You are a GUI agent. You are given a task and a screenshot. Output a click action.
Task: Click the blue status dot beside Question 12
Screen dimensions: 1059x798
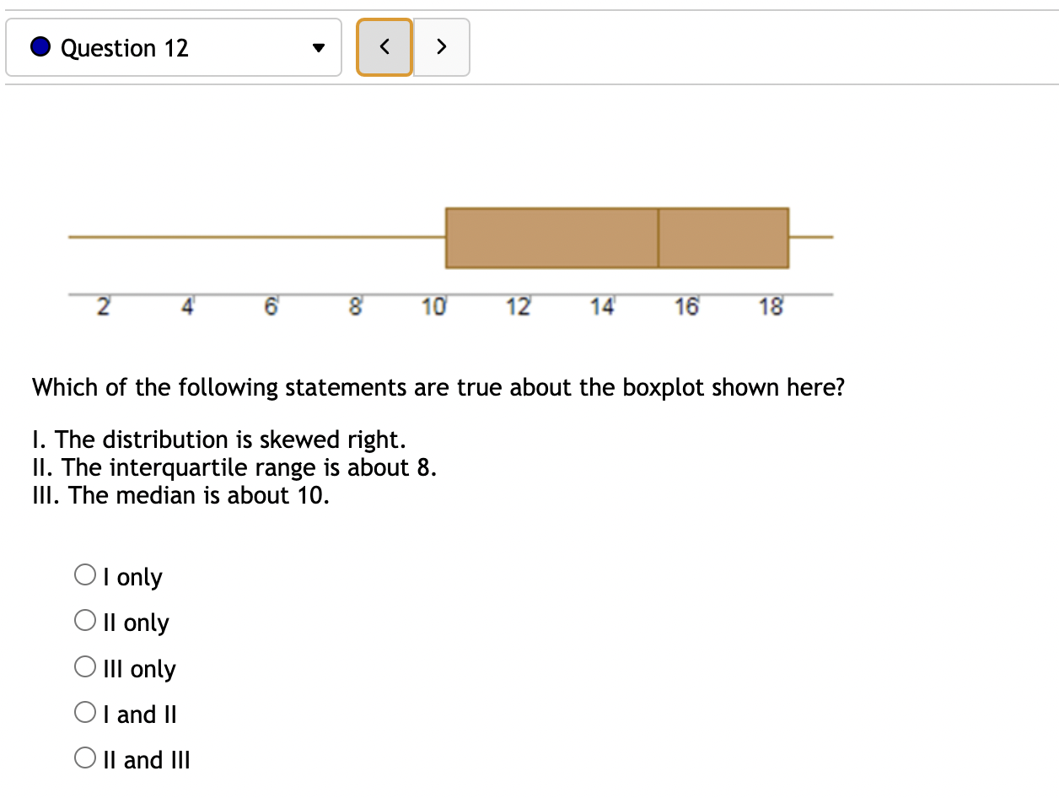point(40,48)
